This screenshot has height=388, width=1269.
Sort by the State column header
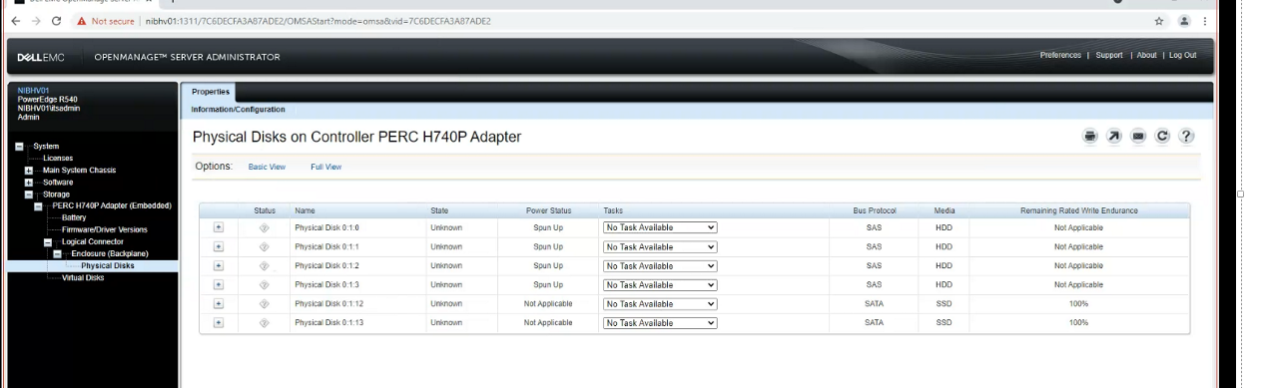point(439,210)
